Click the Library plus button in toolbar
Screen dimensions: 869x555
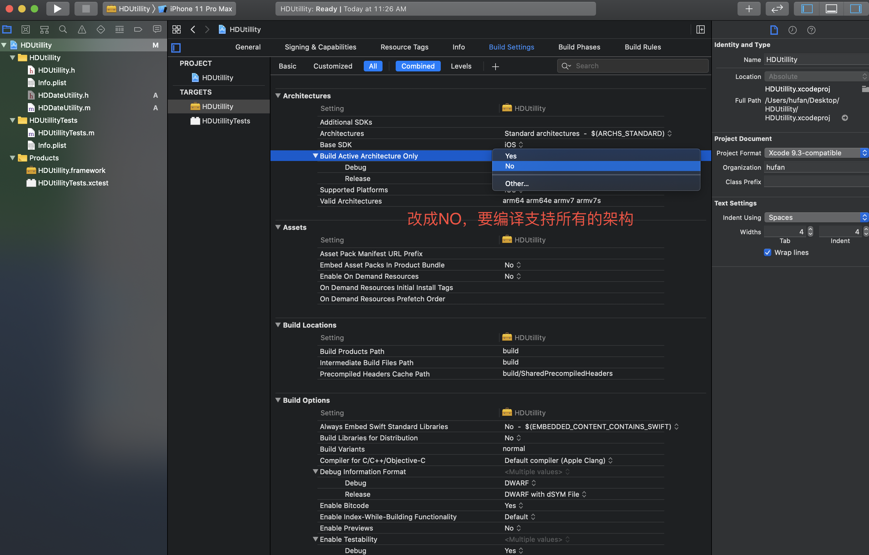pyautogui.click(x=748, y=9)
